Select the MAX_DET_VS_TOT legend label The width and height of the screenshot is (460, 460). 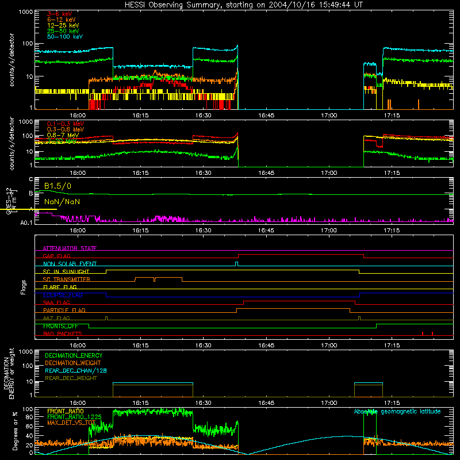click(71, 423)
